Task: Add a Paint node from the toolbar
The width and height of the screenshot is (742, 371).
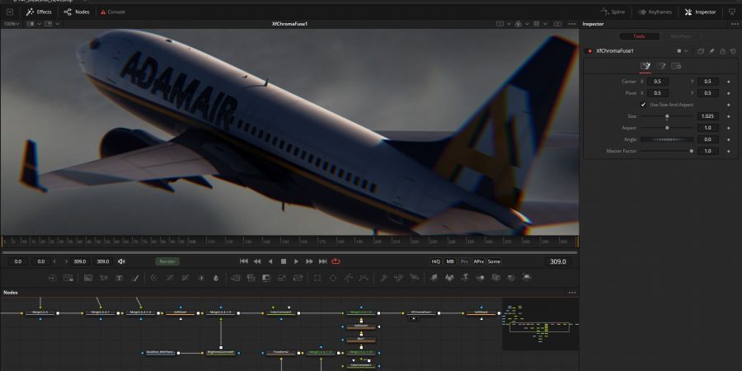Action: (x=134, y=278)
